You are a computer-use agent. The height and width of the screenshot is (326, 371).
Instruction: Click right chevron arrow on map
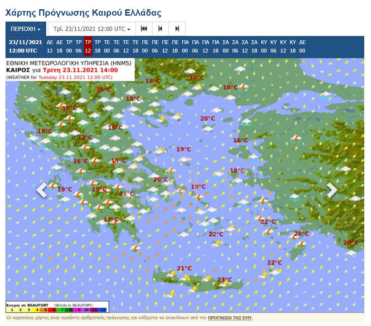coord(332,190)
